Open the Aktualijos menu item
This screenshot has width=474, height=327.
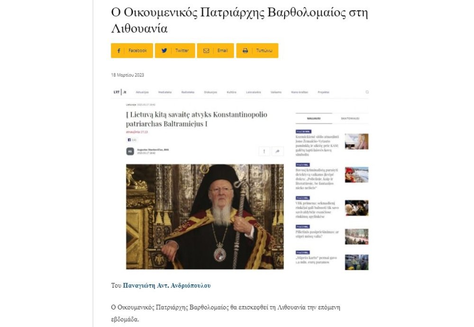[142, 92]
